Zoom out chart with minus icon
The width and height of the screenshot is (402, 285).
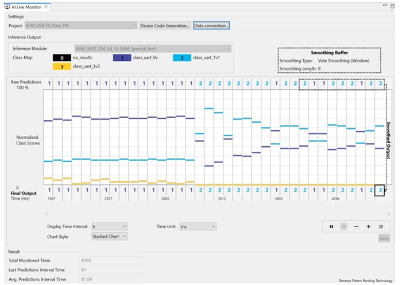tap(356, 227)
